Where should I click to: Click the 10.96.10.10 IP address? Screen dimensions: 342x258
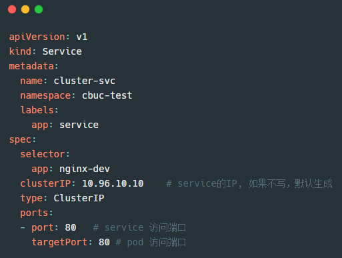(x=113, y=183)
